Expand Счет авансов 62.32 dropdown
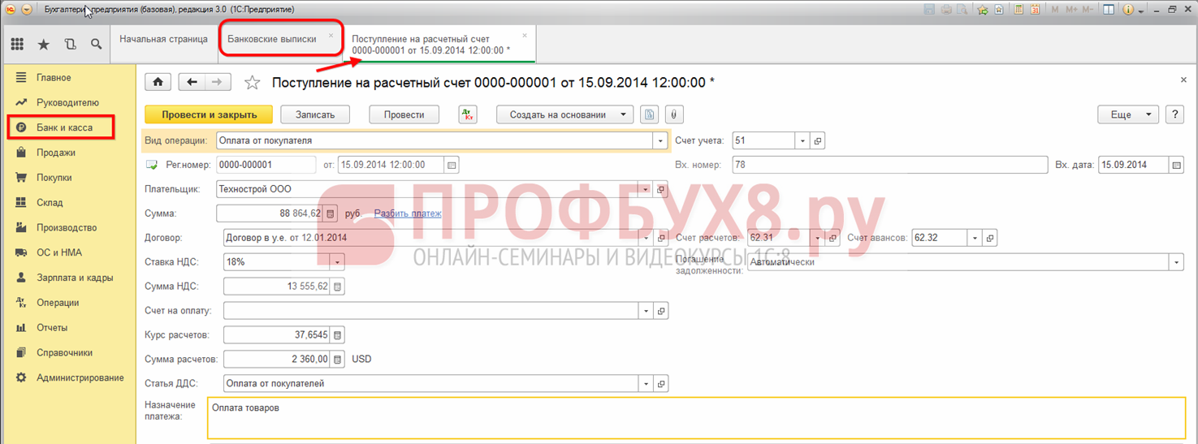 975,238
